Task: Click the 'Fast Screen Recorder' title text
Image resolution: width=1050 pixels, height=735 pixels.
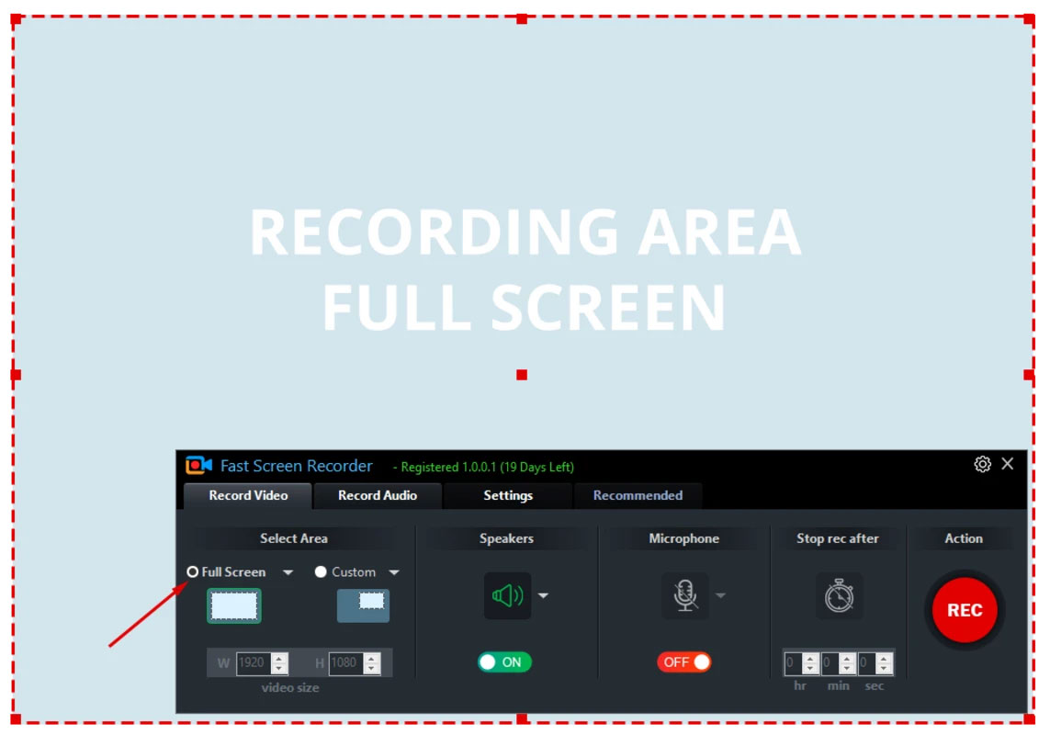Action: coord(296,466)
